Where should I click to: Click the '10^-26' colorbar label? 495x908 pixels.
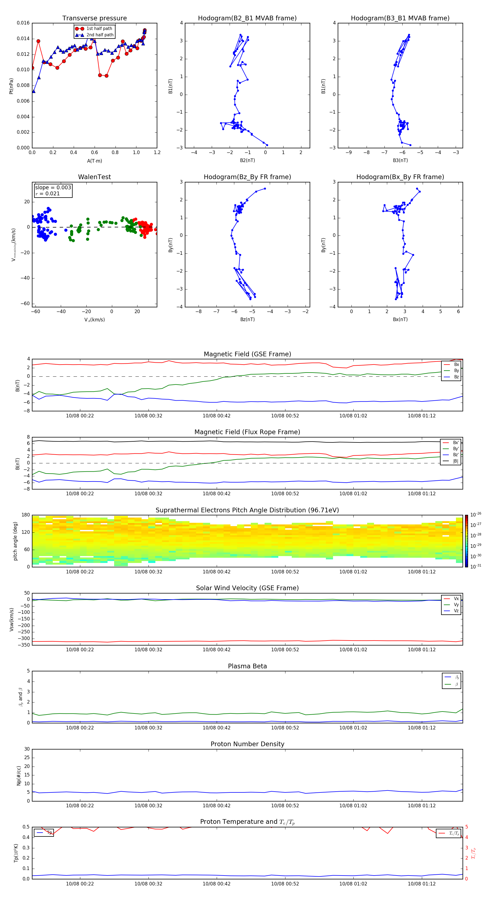pos(476,515)
